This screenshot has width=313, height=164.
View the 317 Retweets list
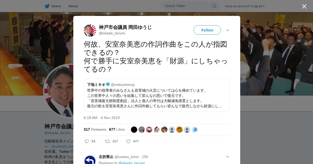click(95, 129)
